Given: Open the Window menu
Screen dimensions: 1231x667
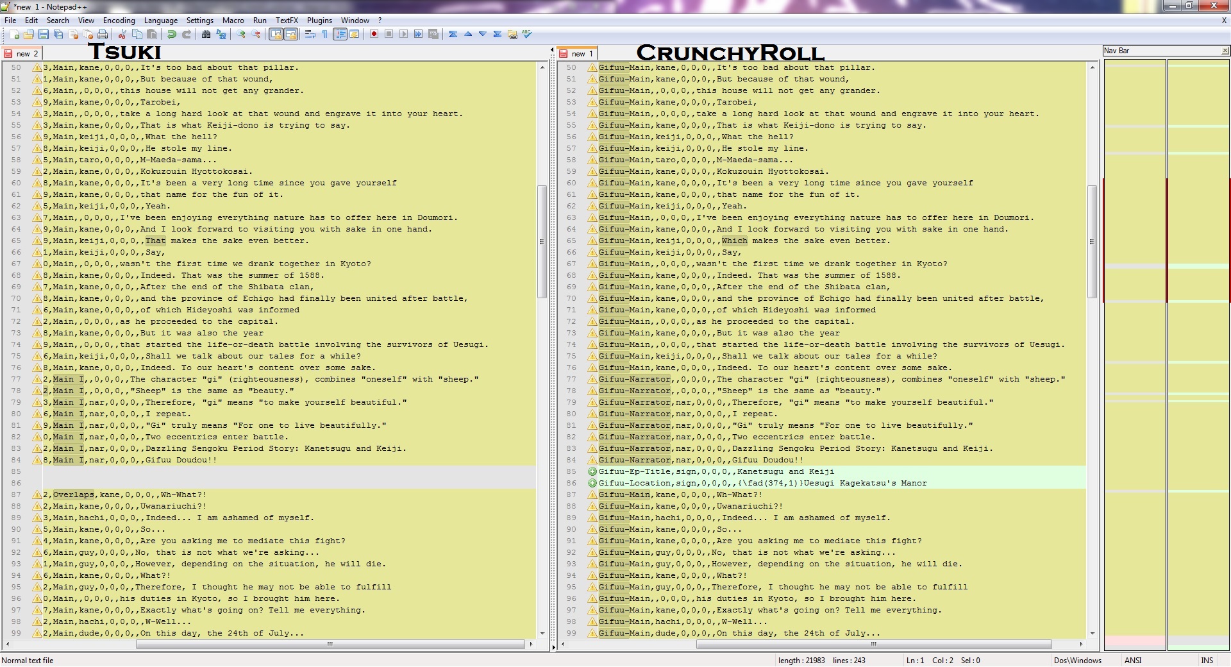Looking at the screenshot, I should tap(355, 21).
